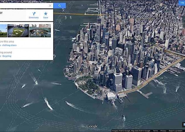Click the New York map label
This screenshot has height=132, width=185.
coord(134,38)
